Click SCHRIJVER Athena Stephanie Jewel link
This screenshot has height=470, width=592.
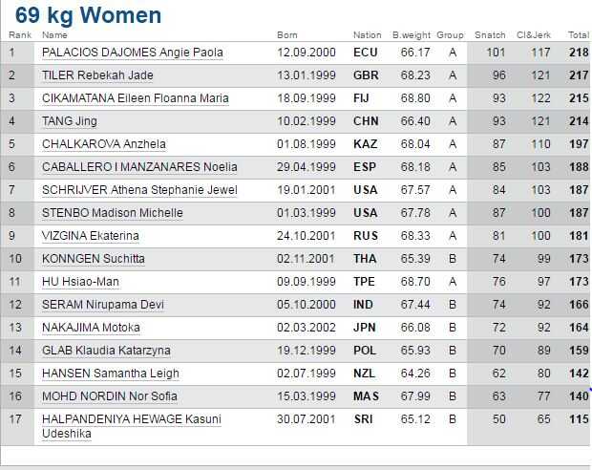click(139, 190)
